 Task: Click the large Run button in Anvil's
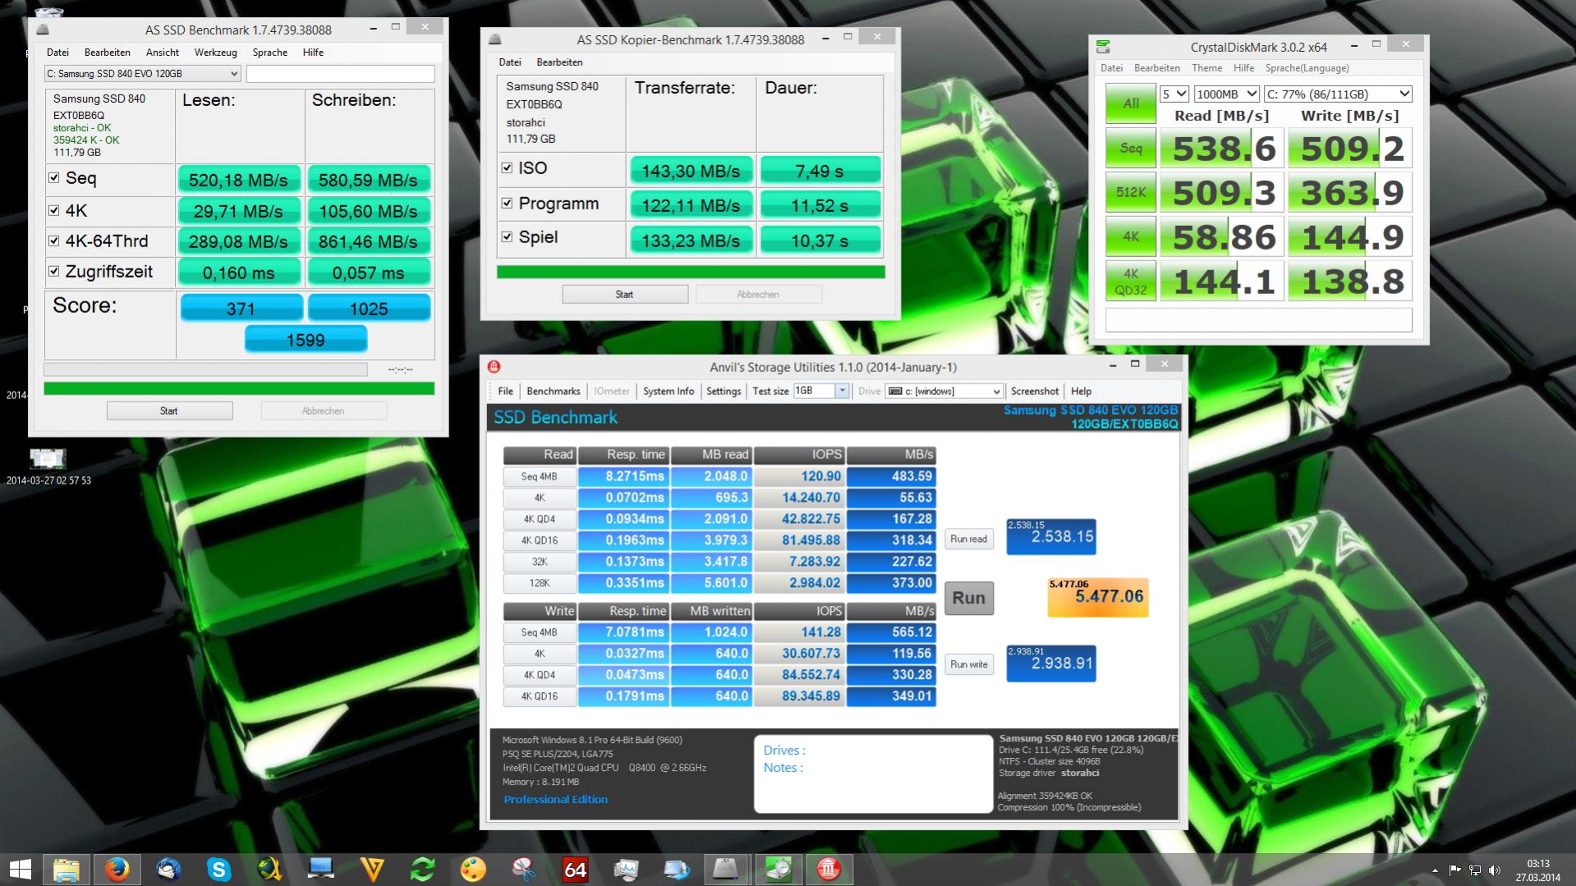click(x=968, y=598)
